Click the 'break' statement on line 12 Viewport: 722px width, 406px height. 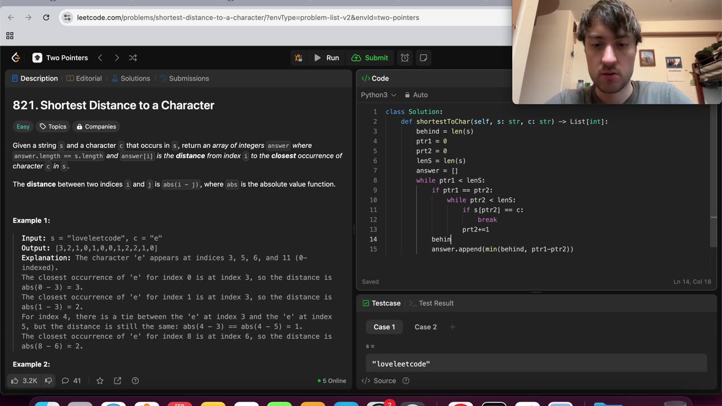click(487, 220)
